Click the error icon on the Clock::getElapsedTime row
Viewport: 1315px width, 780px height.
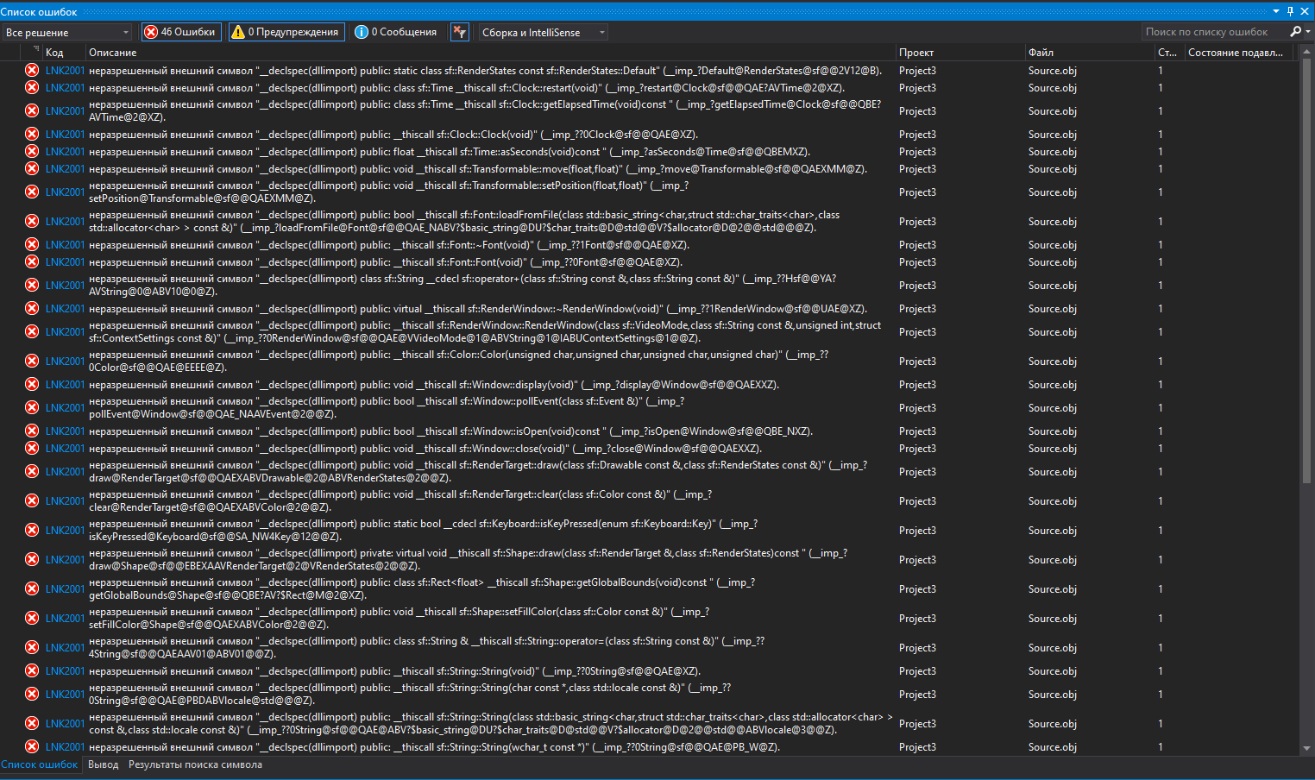click(32, 110)
